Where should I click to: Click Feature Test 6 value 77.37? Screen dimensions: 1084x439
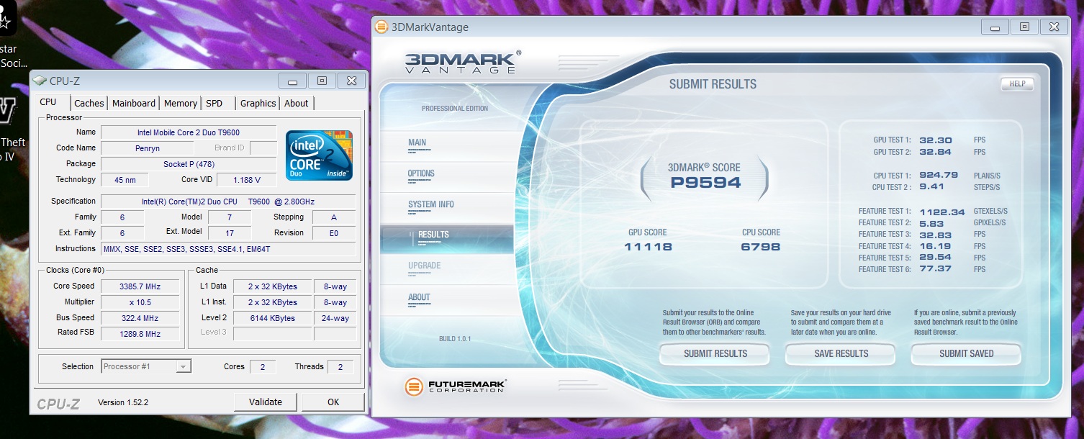tap(936, 269)
